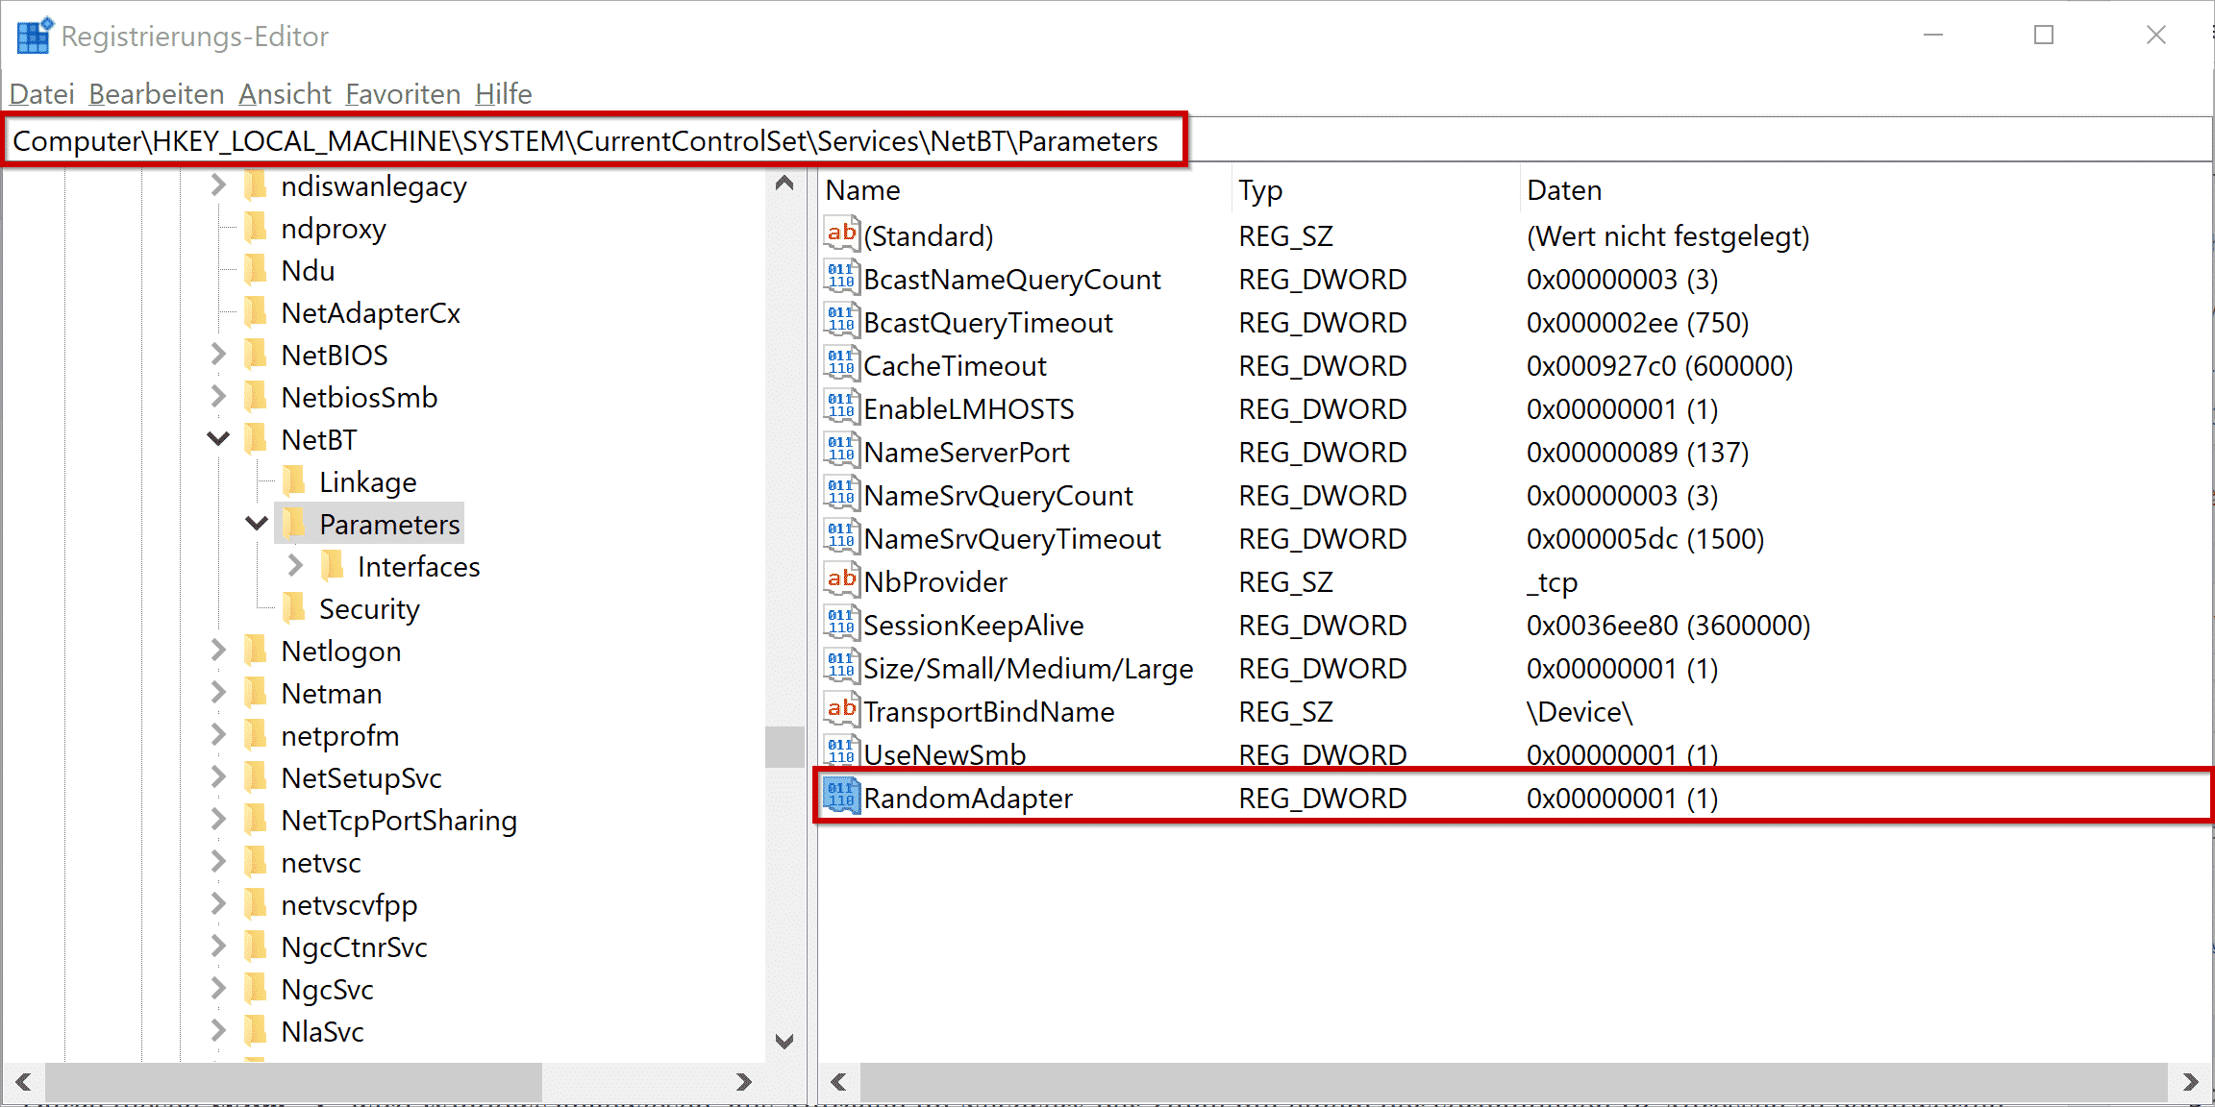Select the NgcSvc tree key

click(327, 990)
